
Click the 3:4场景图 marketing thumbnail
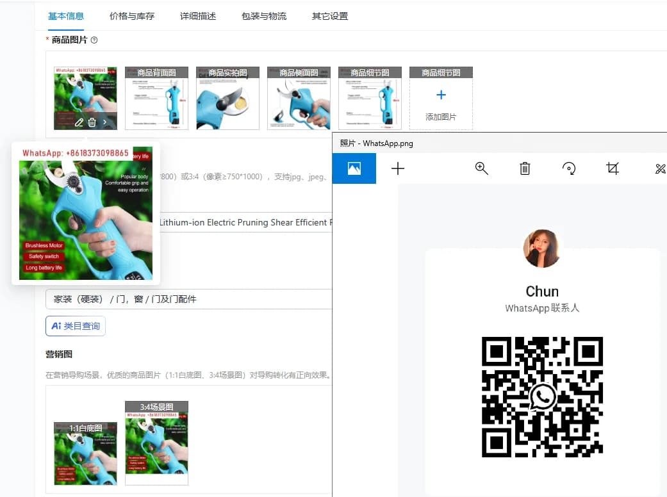(156, 443)
